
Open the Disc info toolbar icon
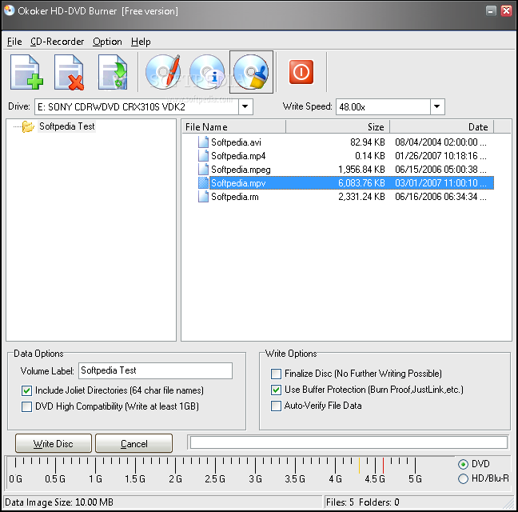click(207, 72)
